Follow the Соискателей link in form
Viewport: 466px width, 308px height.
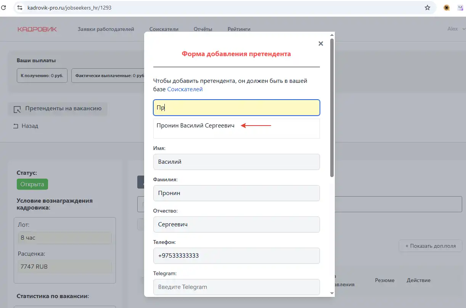[185, 89]
